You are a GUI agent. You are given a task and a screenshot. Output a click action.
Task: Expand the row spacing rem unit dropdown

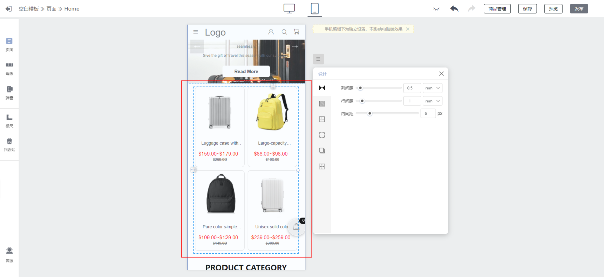[432, 101]
